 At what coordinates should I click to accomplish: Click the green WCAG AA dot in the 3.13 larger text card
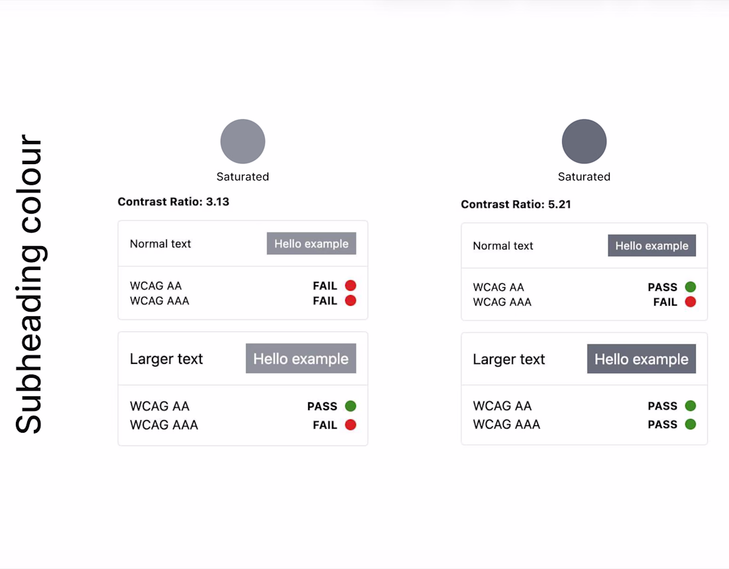[351, 406]
